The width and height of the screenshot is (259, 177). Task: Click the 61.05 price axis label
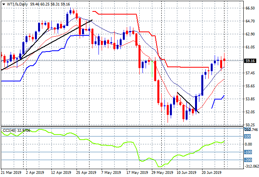250,47
